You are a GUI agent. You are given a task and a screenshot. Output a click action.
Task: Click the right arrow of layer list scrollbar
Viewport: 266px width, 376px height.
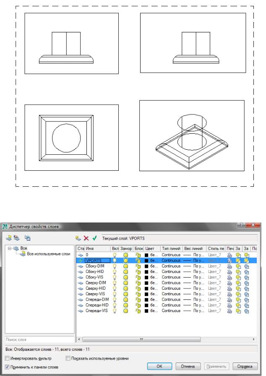(x=254, y=339)
